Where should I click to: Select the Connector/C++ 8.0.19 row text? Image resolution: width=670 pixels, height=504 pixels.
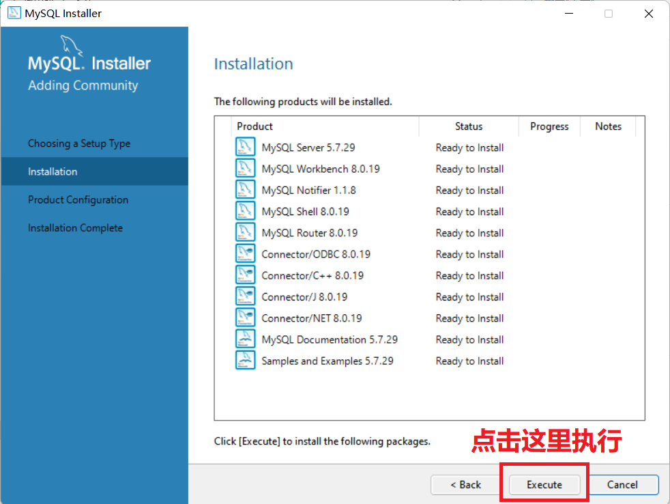pos(312,275)
